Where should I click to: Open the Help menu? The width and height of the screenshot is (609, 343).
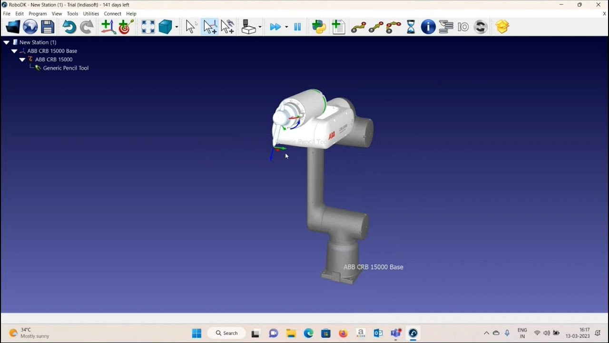pyautogui.click(x=131, y=14)
